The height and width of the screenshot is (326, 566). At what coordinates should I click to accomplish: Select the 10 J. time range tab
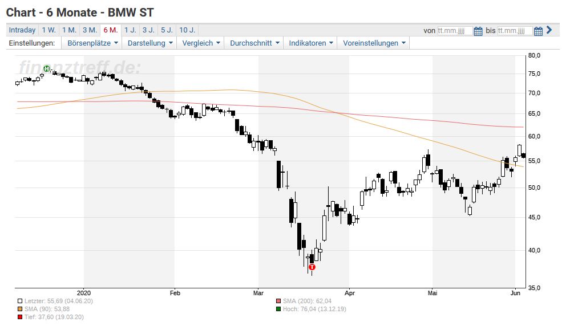187,30
